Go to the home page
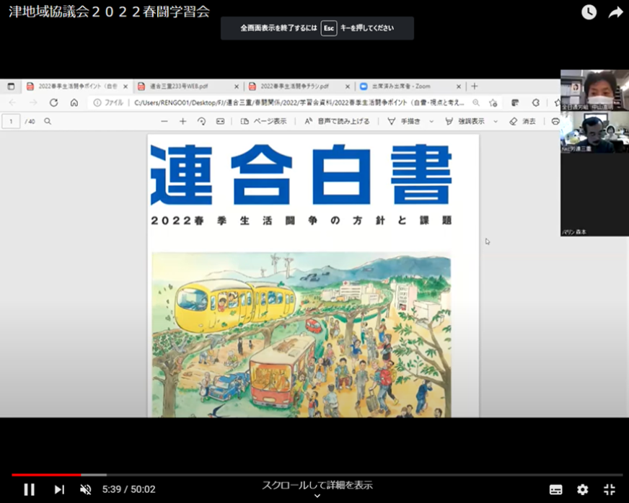The image size is (629, 503). pyautogui.click(x=74, y=102)
